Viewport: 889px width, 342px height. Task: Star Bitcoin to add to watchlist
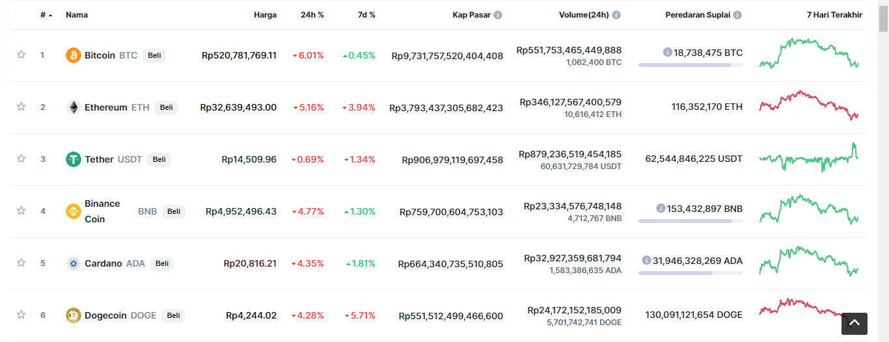(x=21, y=55)
